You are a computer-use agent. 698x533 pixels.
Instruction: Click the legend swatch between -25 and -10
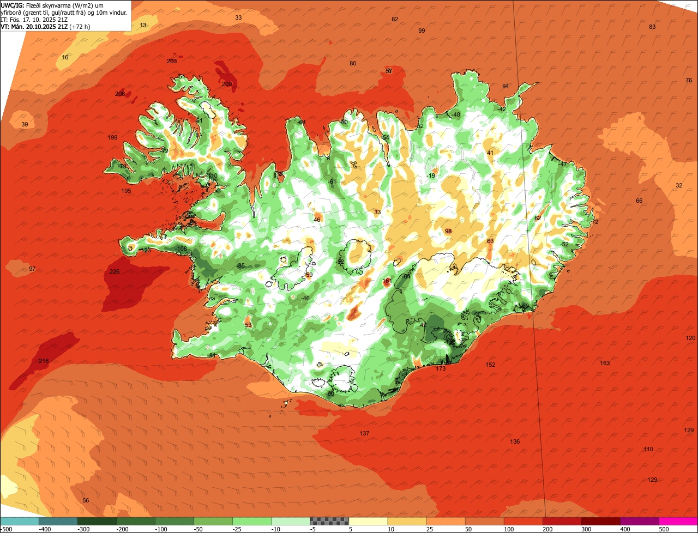point(252,521)
